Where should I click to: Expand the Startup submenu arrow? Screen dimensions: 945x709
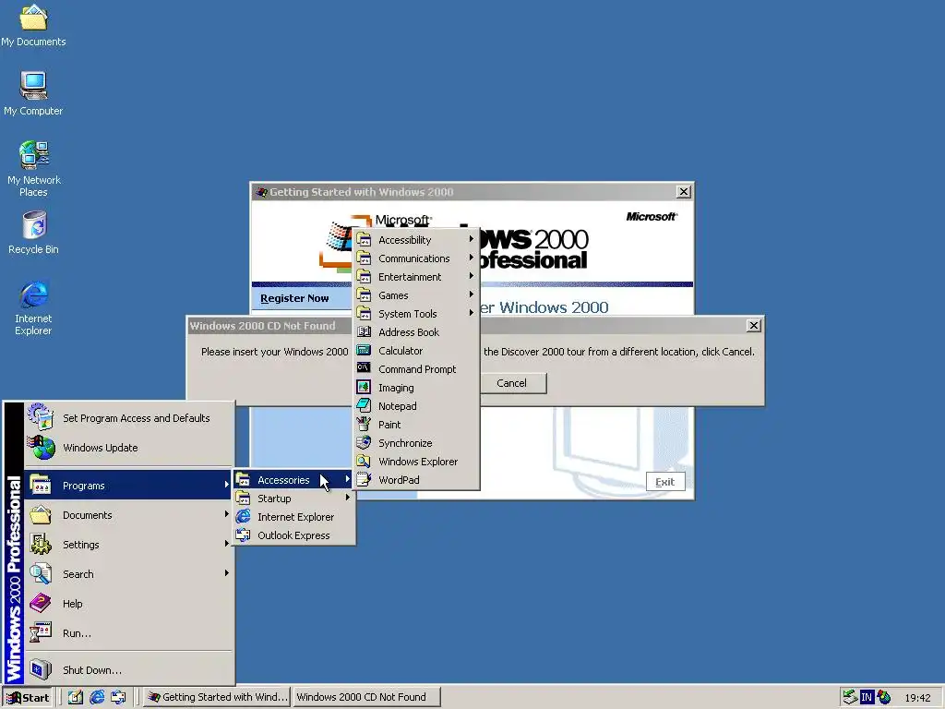tap(348, 498)
